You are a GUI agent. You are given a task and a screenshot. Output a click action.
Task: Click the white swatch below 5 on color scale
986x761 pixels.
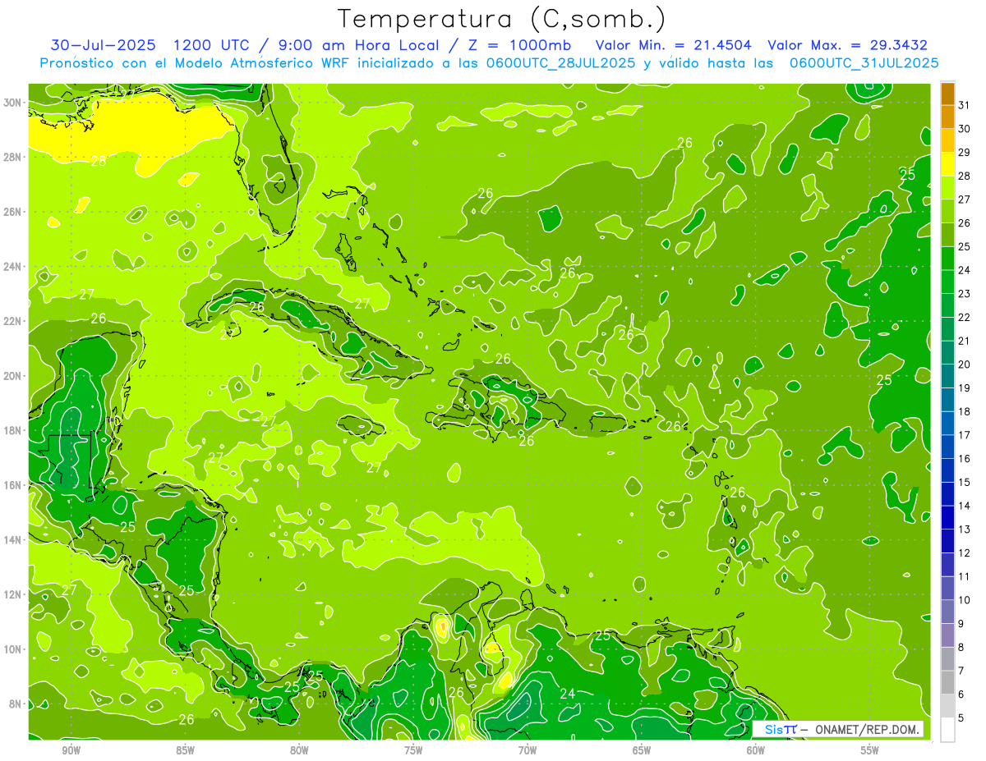pyautogui.click(x=947, y=730)
